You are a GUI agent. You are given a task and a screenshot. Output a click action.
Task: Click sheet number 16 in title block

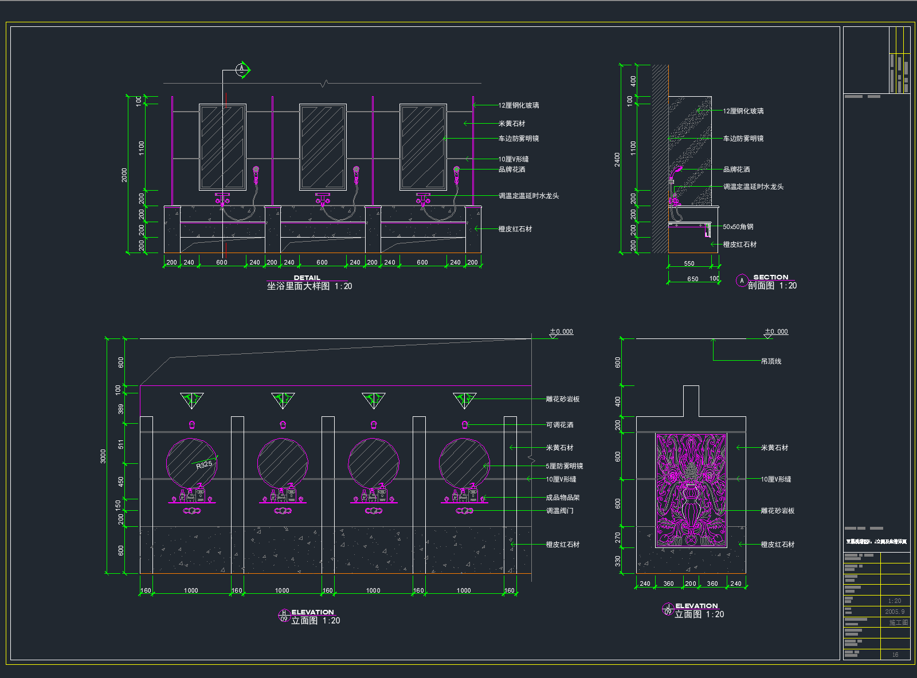coord(895,655)
